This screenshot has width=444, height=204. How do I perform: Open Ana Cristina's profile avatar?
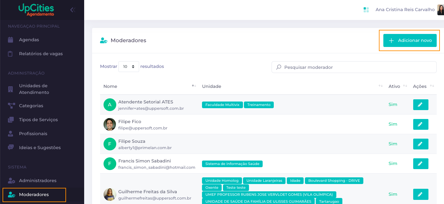click(441, 10)
